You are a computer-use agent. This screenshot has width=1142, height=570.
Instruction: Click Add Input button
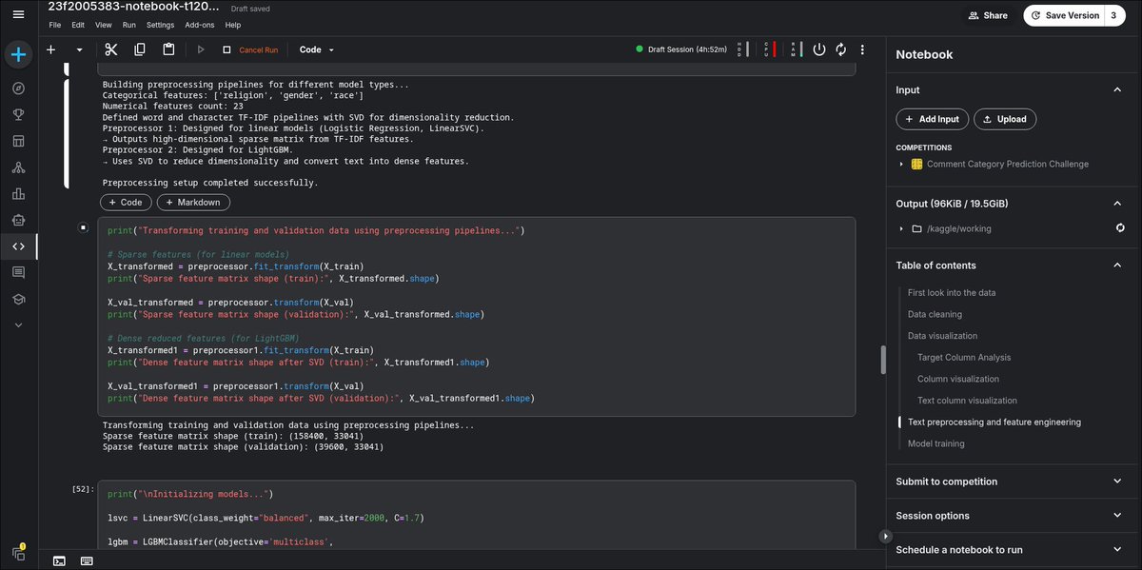(933, 119)
